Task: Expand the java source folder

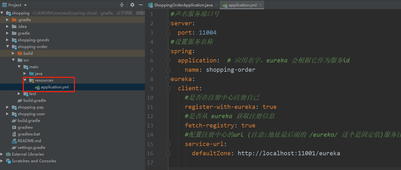Action: click(25, 74)
